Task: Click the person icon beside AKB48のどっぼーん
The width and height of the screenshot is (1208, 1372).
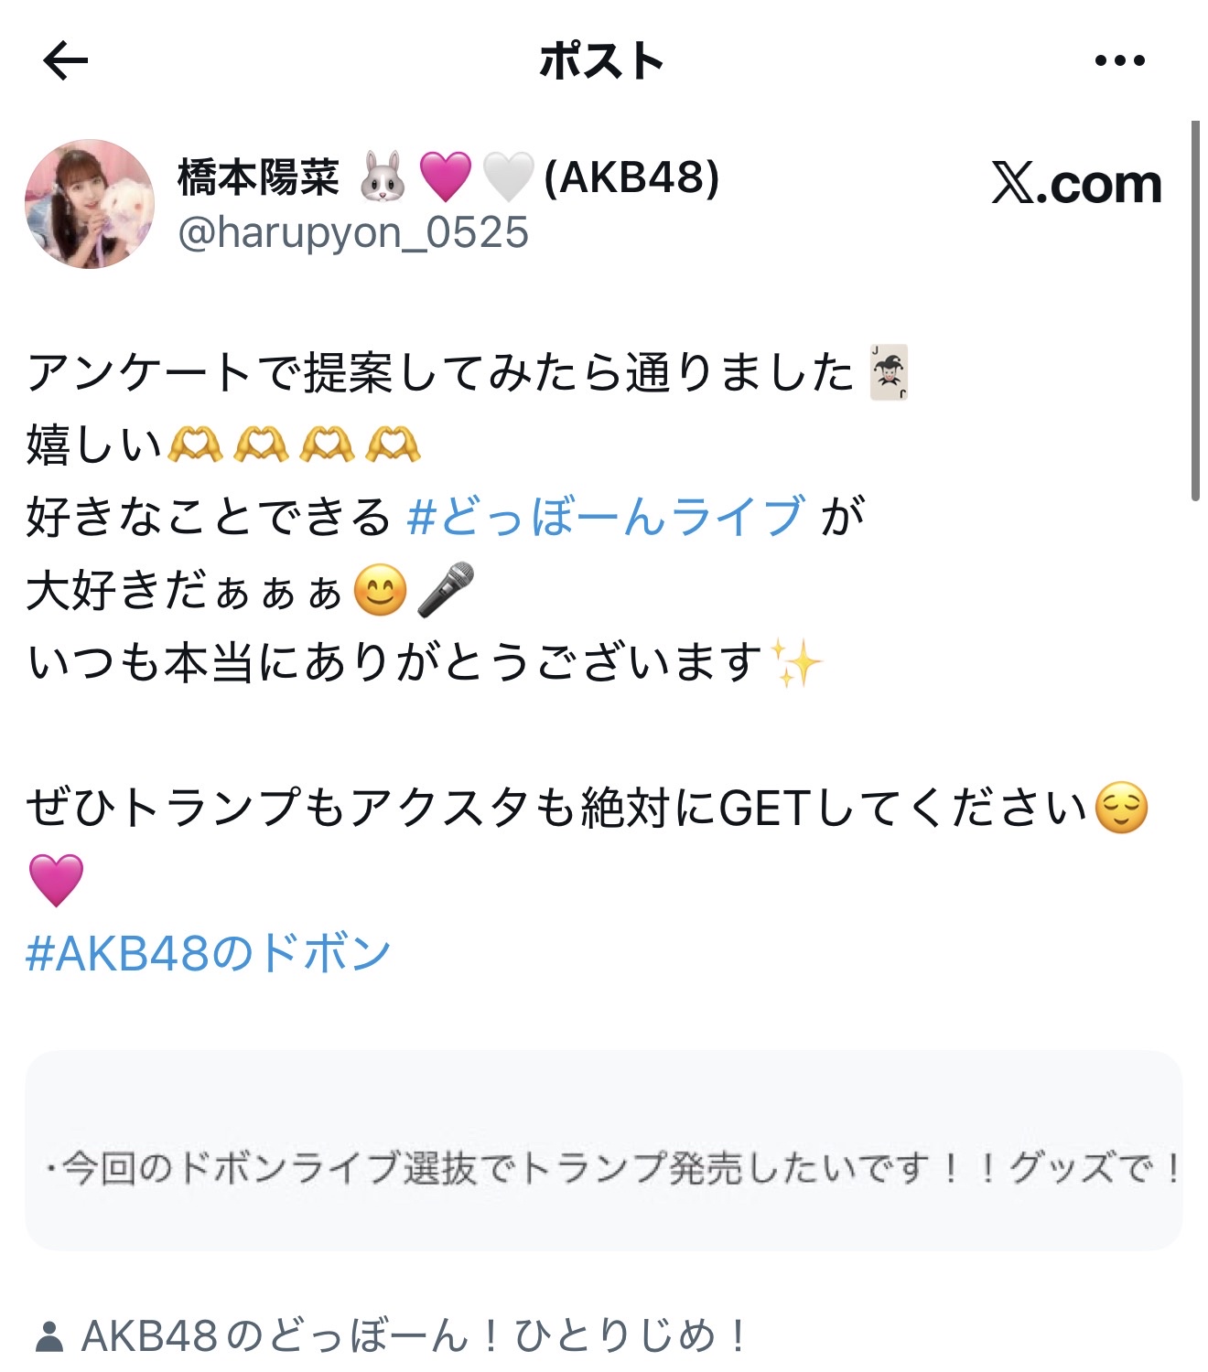Action: point(49,1336)
